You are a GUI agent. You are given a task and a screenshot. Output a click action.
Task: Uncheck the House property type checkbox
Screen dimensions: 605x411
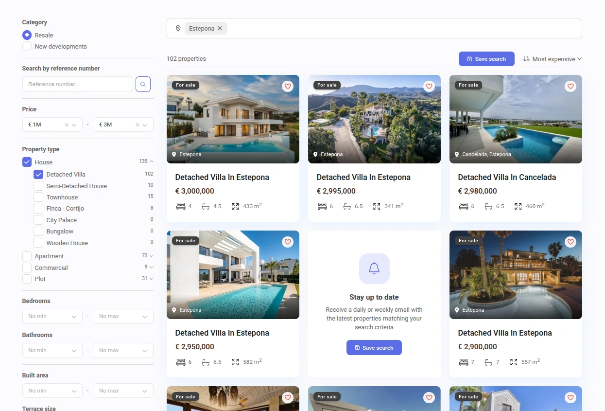pos(27,162)
